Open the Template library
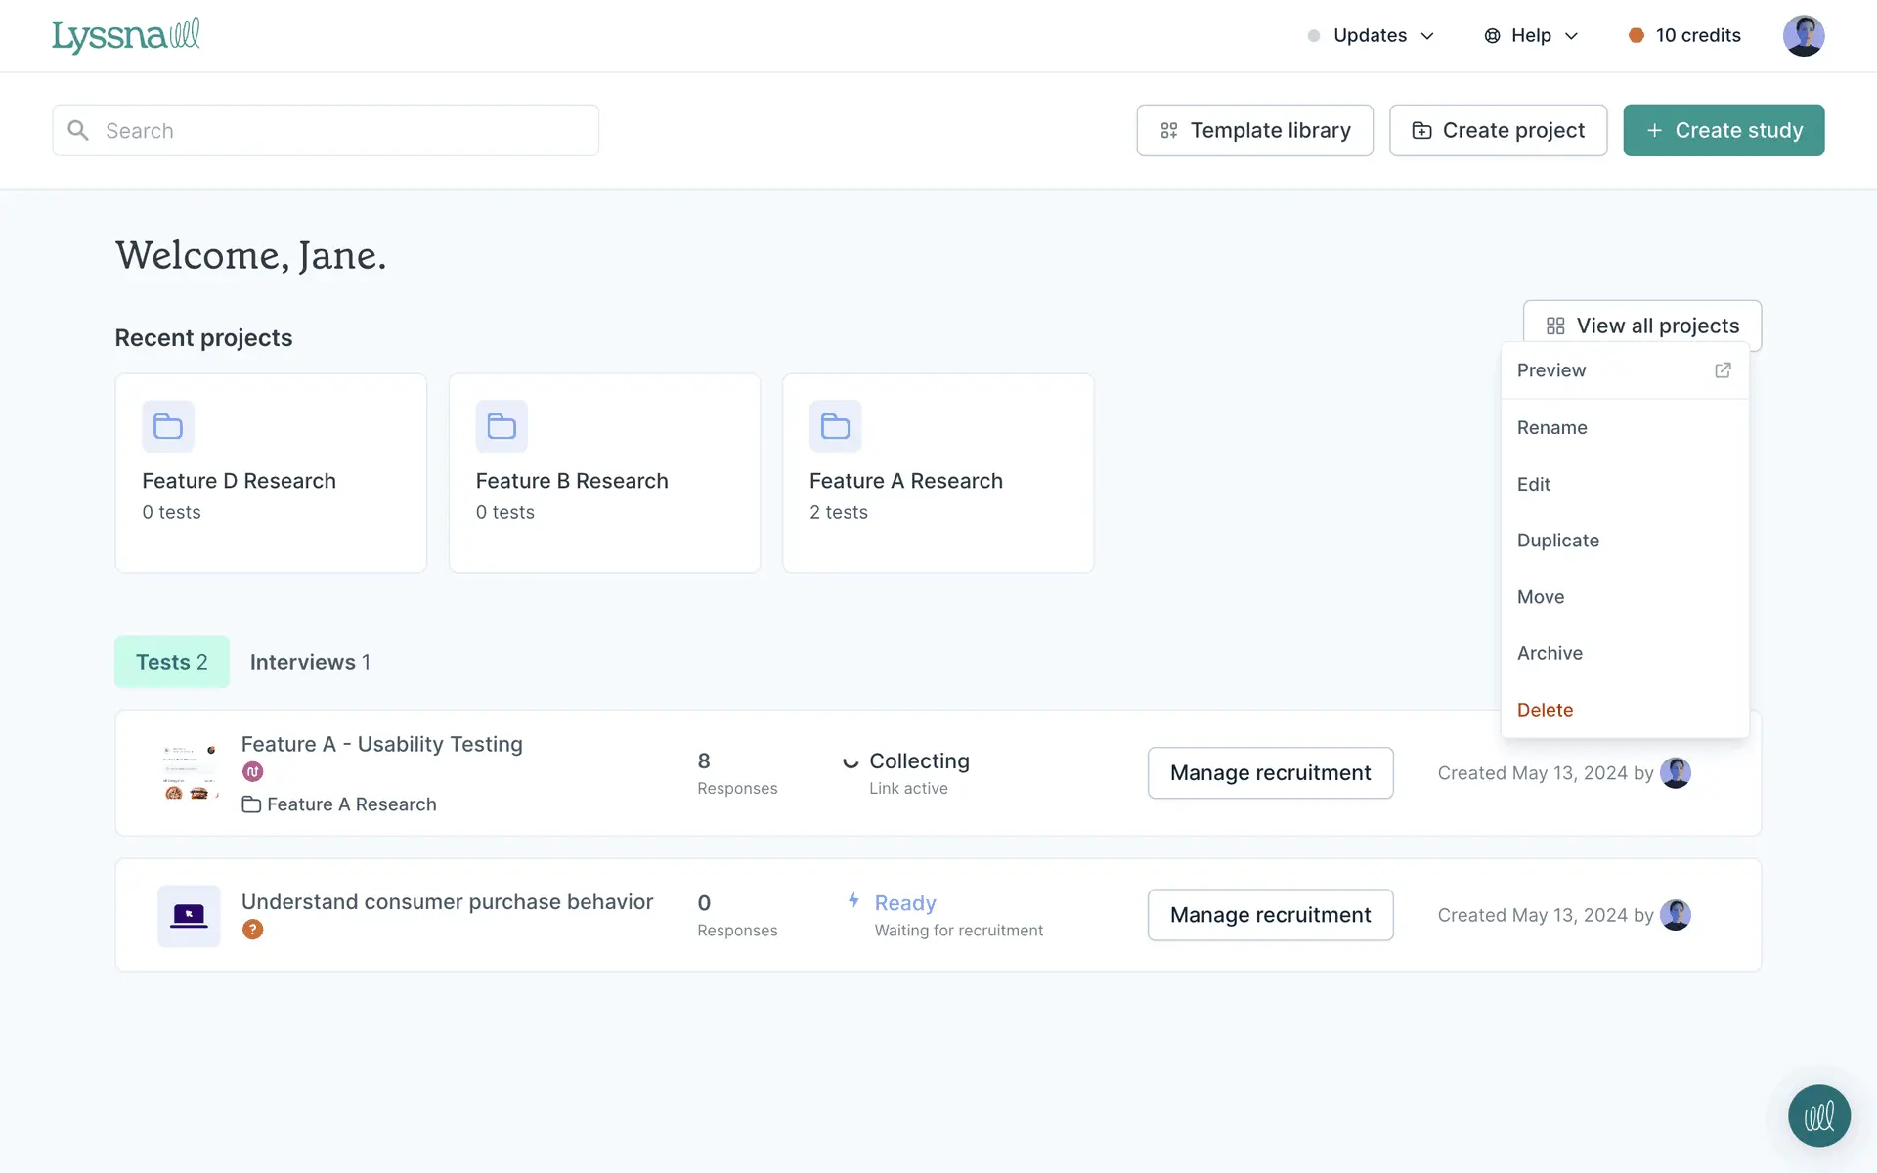The image size is (1877, 1173). [1254, 130]
